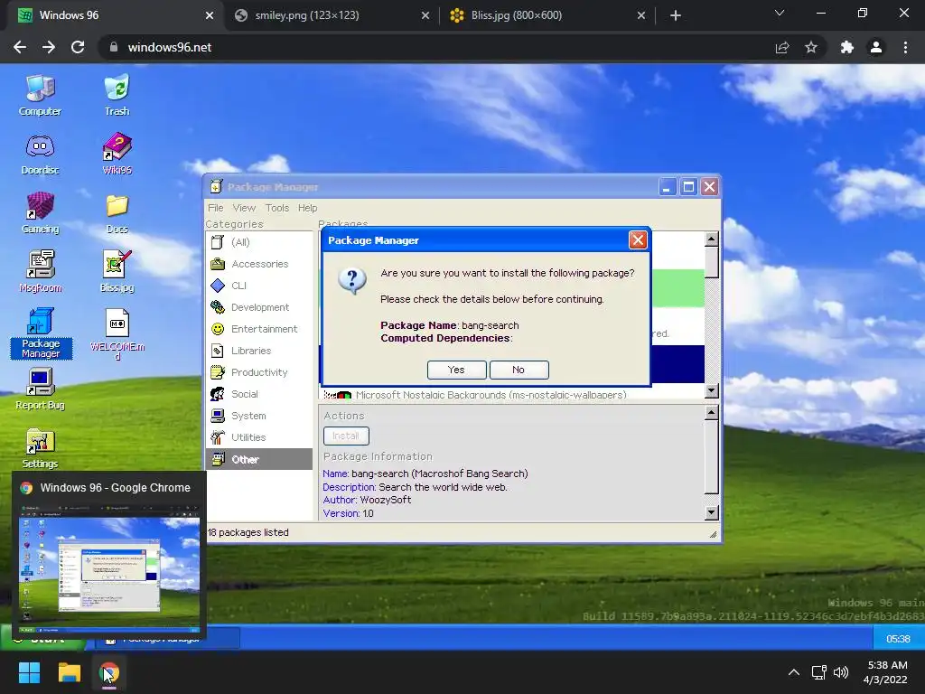This screenshot has height=694, width=925.
Task: Switch to Bliss.jpg browser tab
Action: pos(548,15)
